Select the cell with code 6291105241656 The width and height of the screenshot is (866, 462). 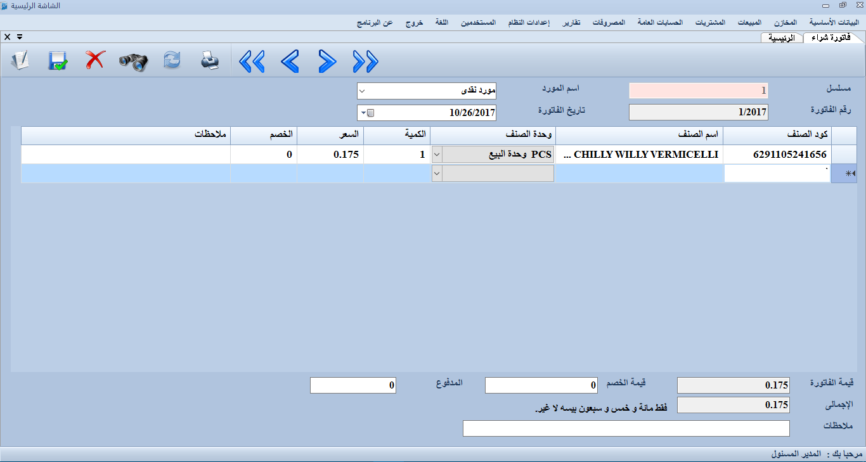coord(777,155)
